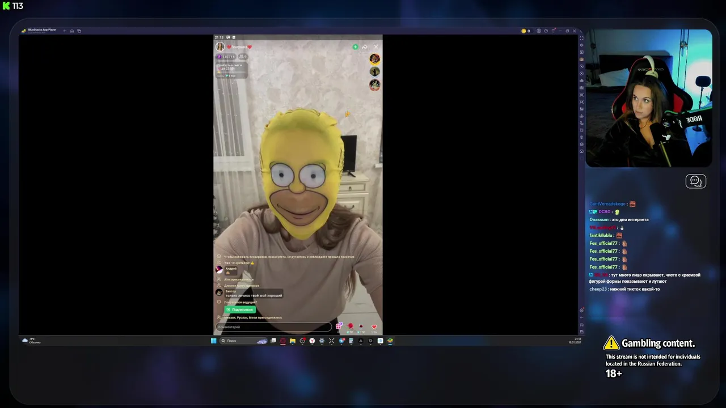Click username GantVernadskogo in stream chat
The width and height of the screenshot is (726, 408).
pos(607,204)
